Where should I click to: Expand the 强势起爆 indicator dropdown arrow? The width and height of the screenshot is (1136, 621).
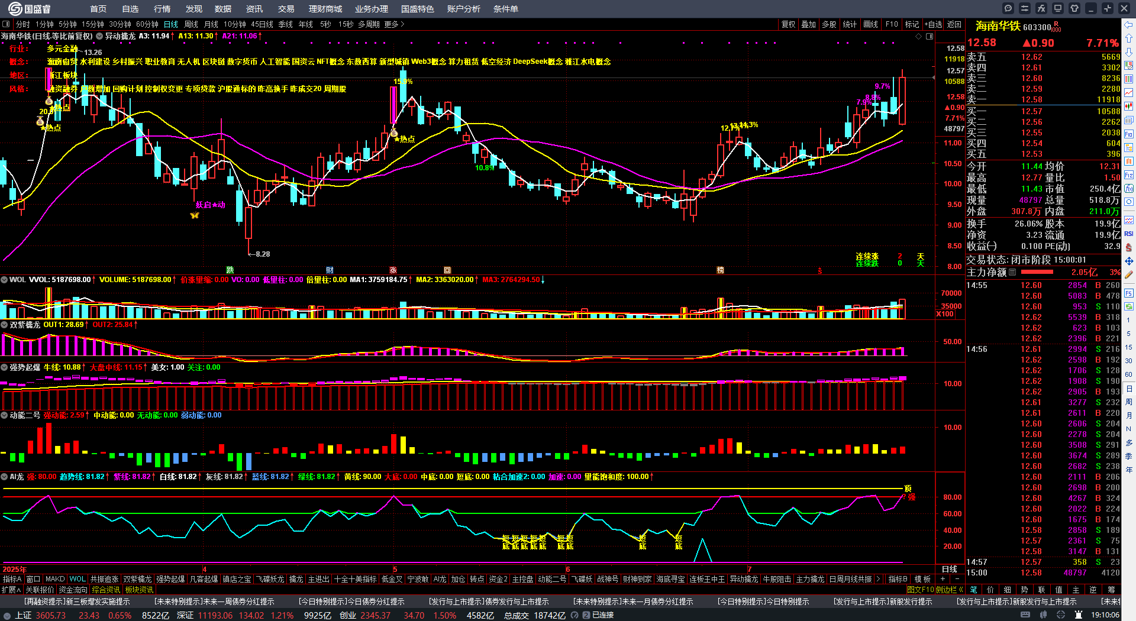coord(4,367)
